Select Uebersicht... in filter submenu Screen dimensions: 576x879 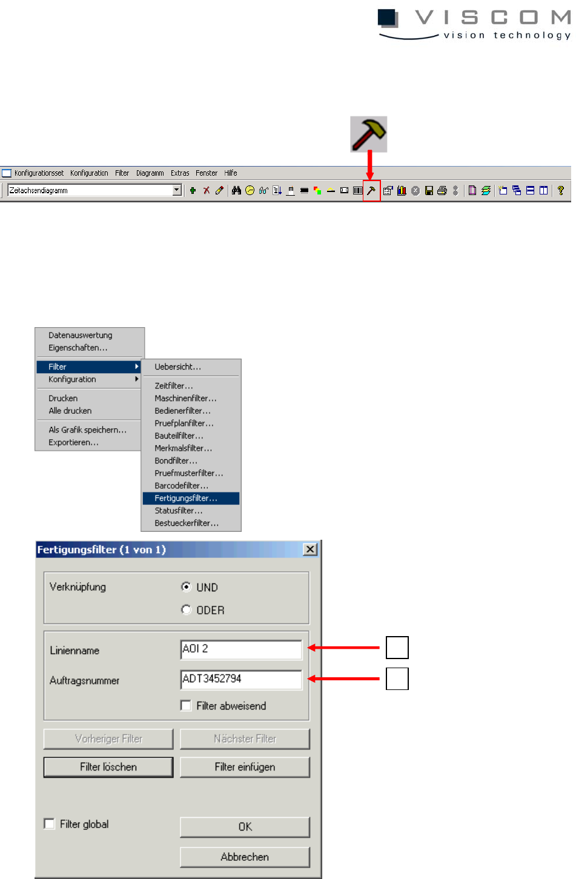[177, 367]
